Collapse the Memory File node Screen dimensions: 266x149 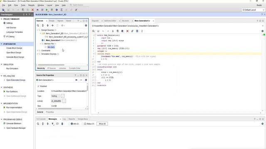click(40, 44)
